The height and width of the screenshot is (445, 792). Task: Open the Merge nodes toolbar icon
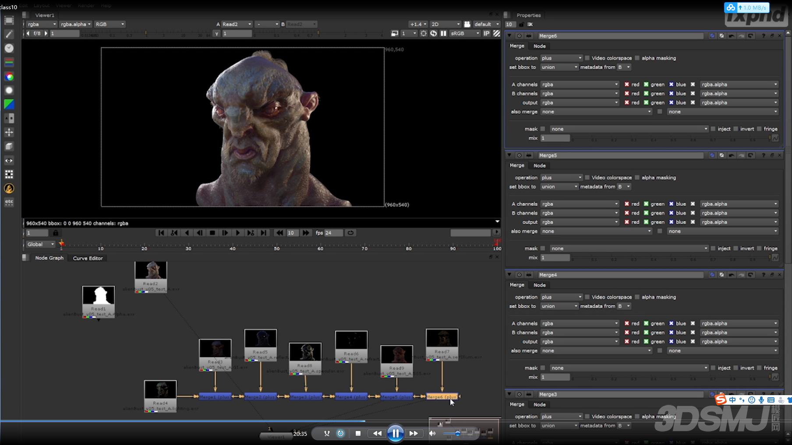tap(9, 118)
